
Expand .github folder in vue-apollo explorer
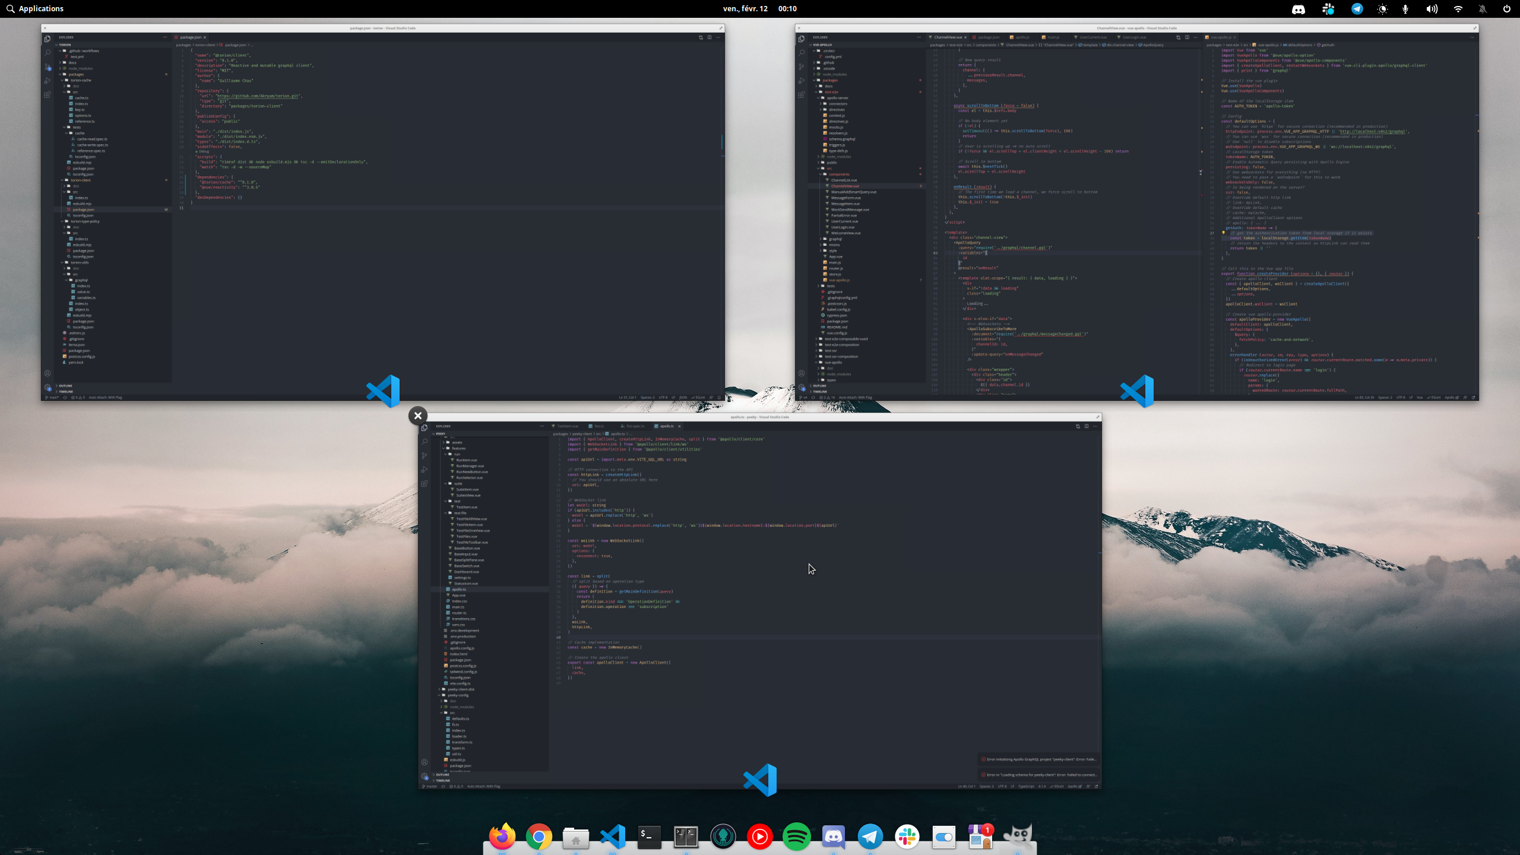click(x=828, y=62)
